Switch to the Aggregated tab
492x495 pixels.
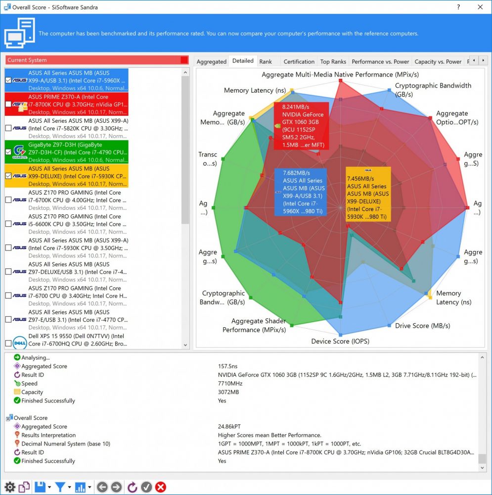211,61
